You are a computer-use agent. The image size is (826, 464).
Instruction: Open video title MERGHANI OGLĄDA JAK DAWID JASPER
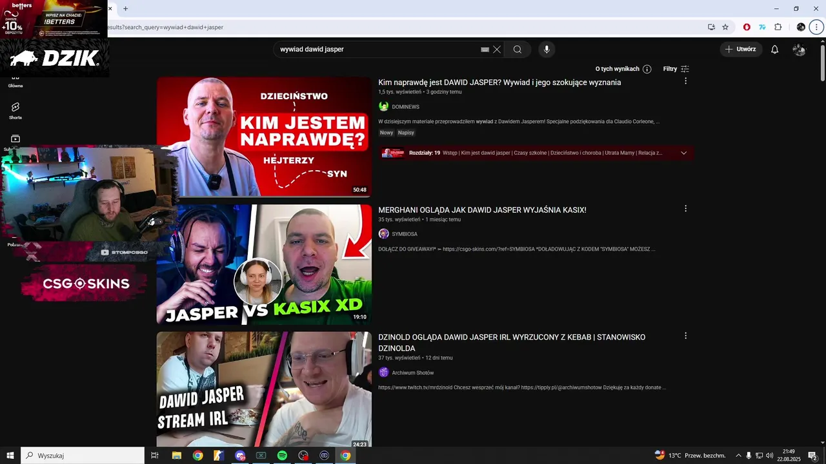[482, 210]
